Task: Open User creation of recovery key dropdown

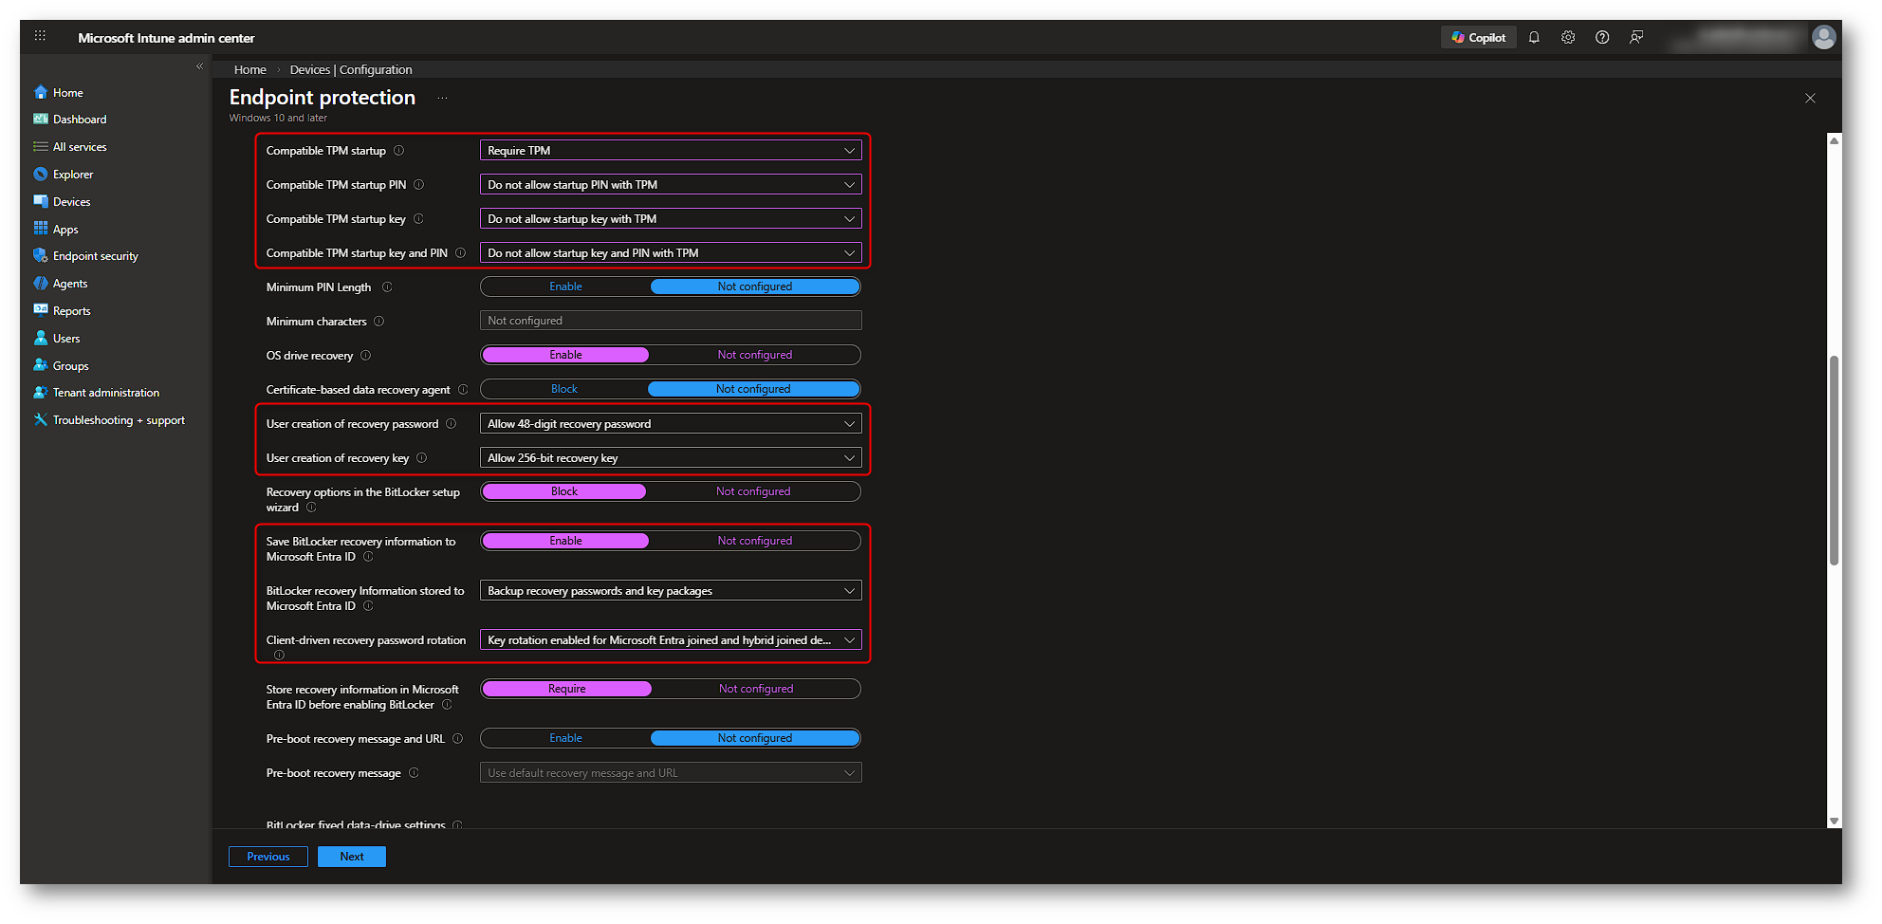Action: [671, 458]
